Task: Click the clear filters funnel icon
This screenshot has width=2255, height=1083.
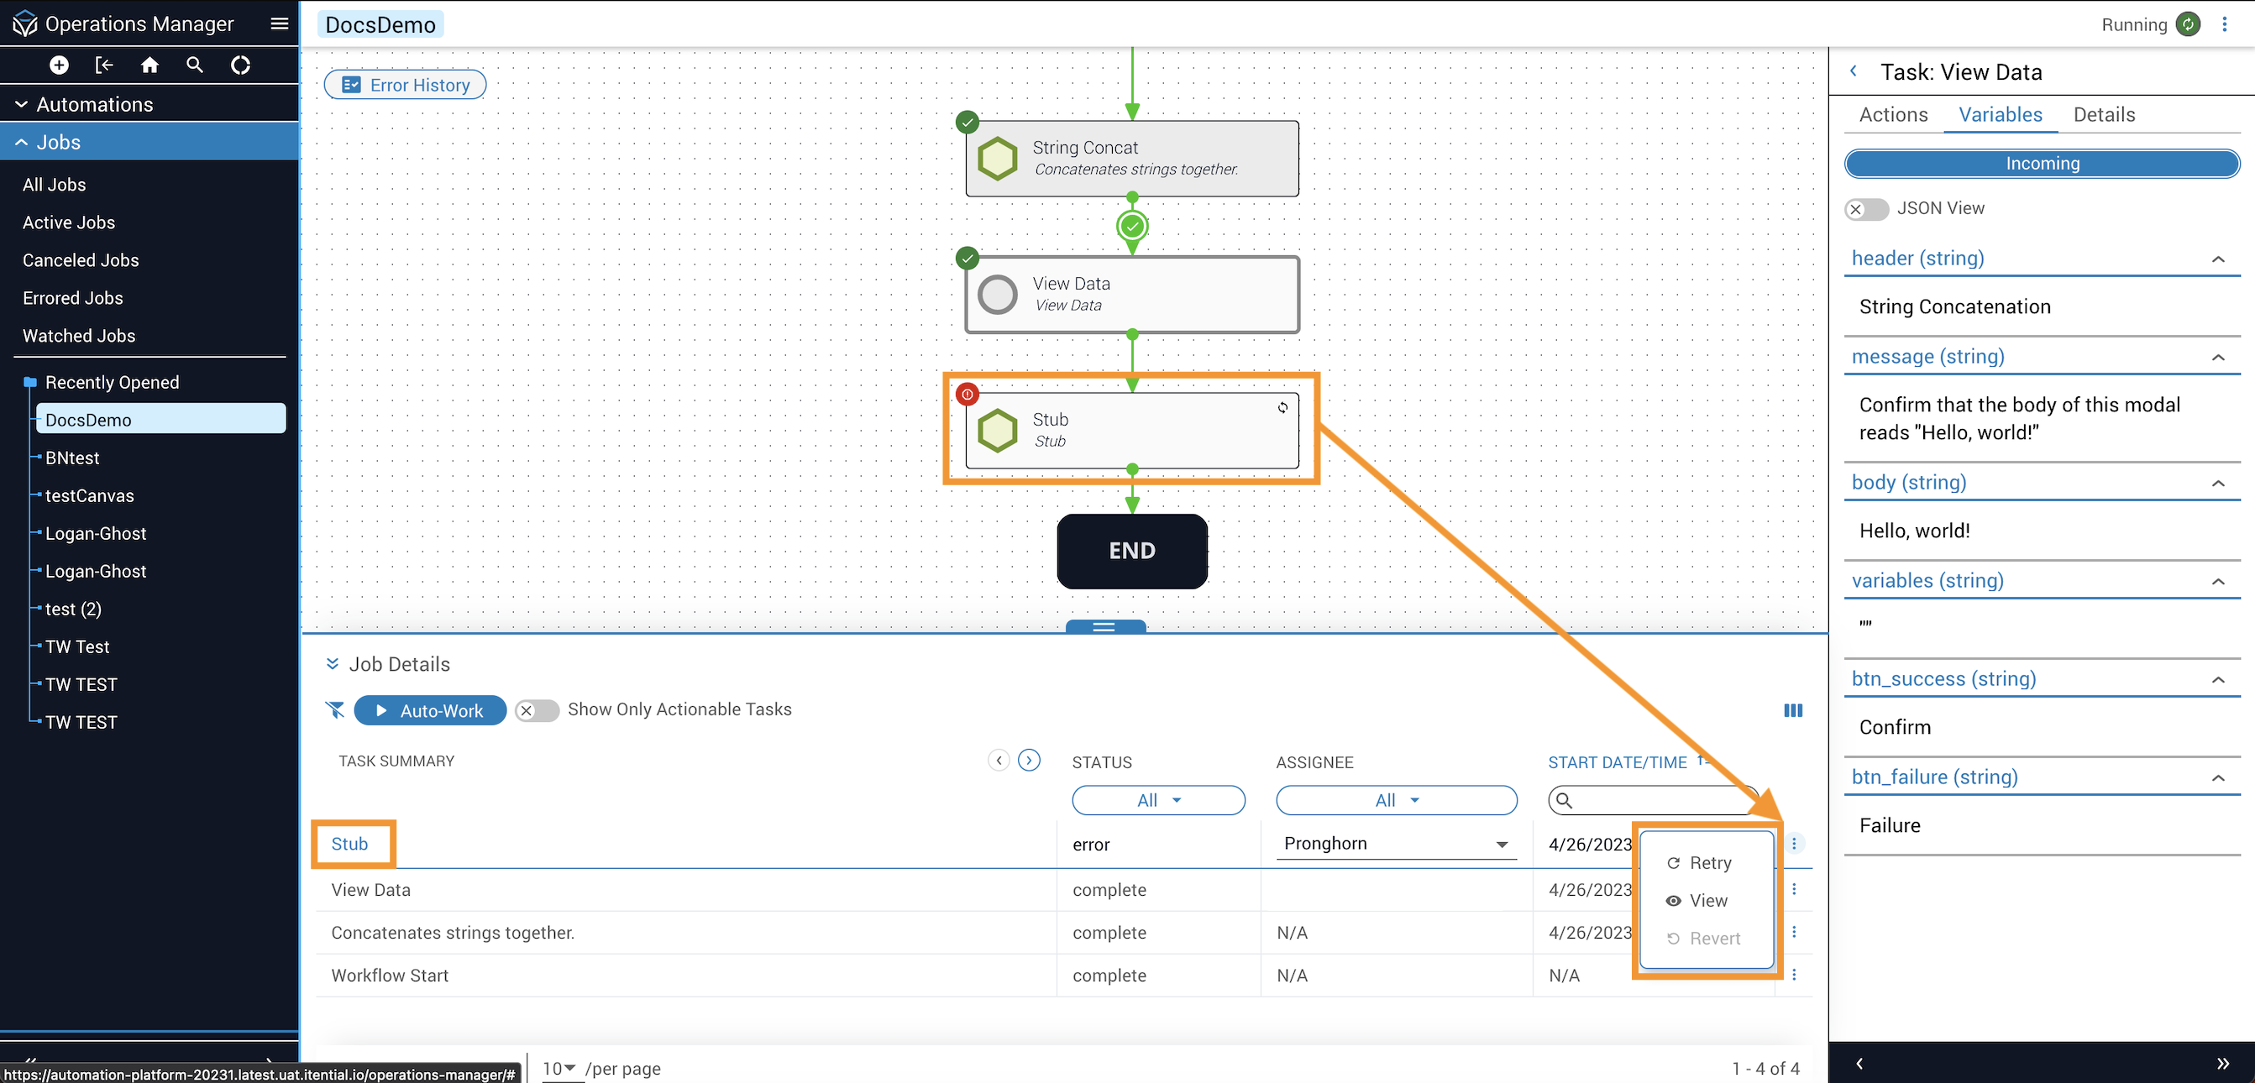Action: [335, 709]
